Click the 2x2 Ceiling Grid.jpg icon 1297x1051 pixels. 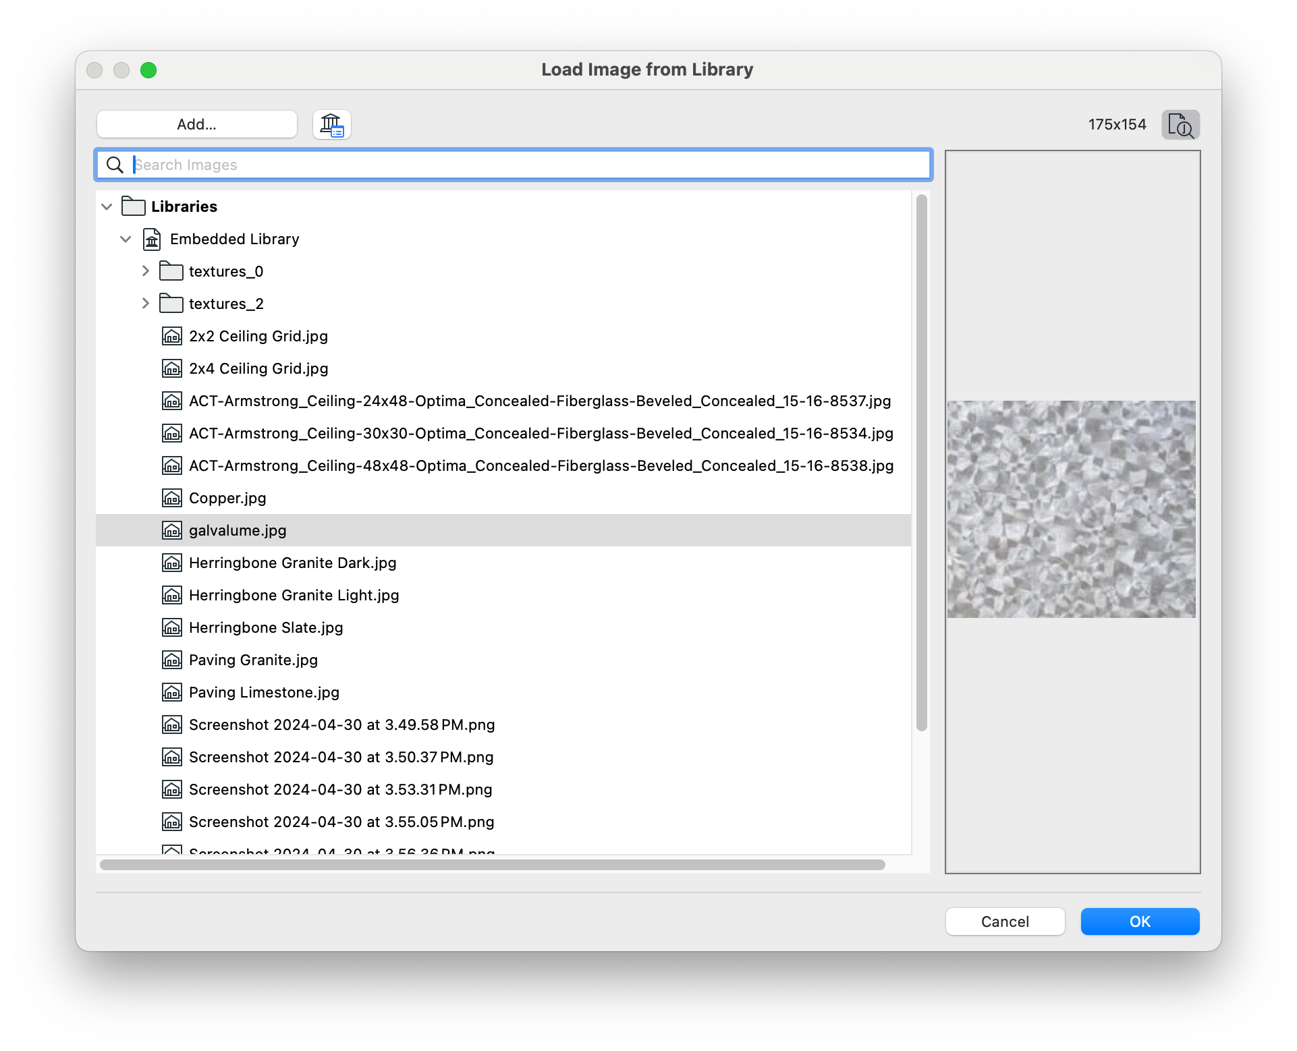(172, 337)
